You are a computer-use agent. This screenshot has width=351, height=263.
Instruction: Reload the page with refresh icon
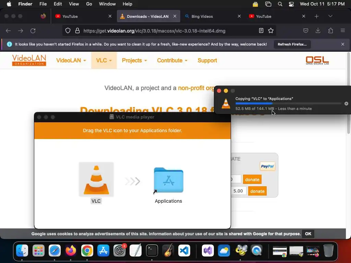[x=33, y=31]
